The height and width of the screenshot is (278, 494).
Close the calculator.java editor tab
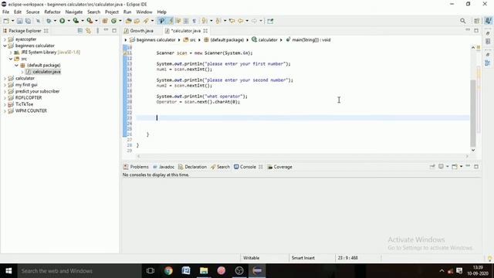[205, 31]
